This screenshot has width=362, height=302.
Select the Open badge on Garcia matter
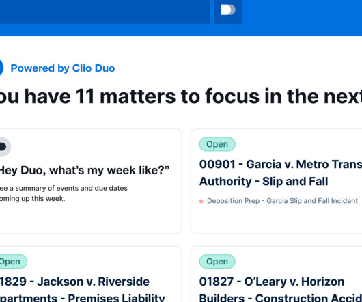click(x=217, y=144)
